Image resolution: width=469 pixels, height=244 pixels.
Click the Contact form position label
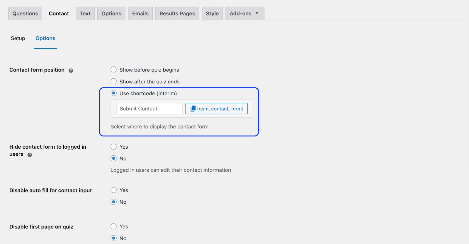[37, 70]
